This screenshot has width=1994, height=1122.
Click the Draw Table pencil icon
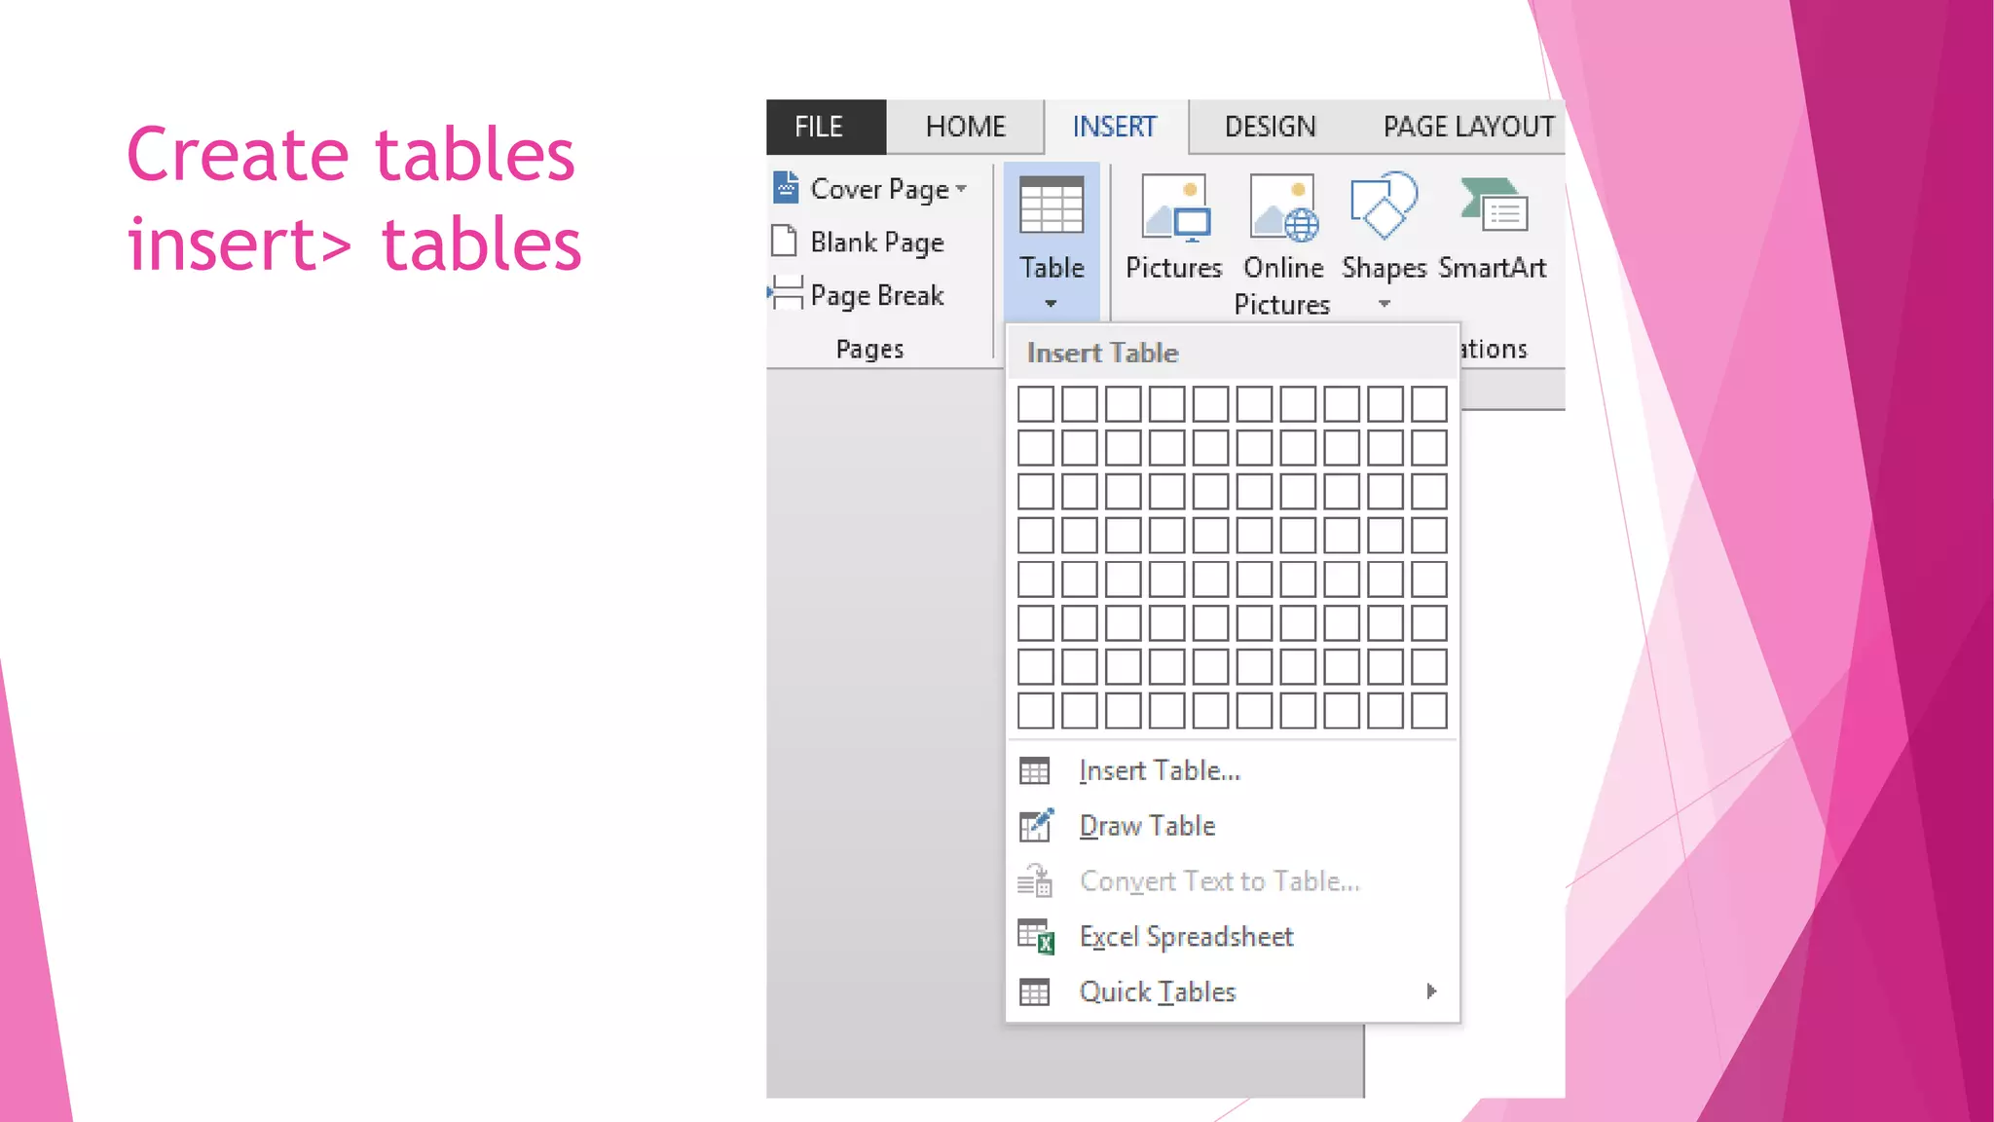(x=1035, y=826)
